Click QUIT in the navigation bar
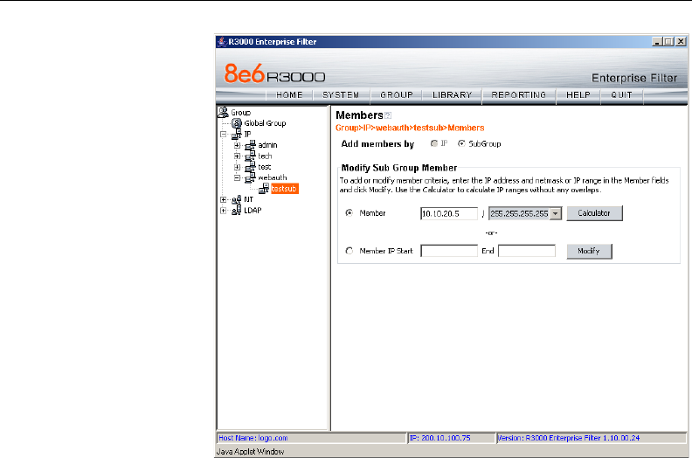692x458 pixels. 621,95
